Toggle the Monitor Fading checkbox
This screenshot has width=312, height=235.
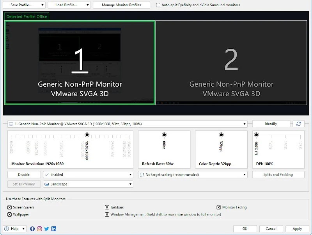coord(218,207)
